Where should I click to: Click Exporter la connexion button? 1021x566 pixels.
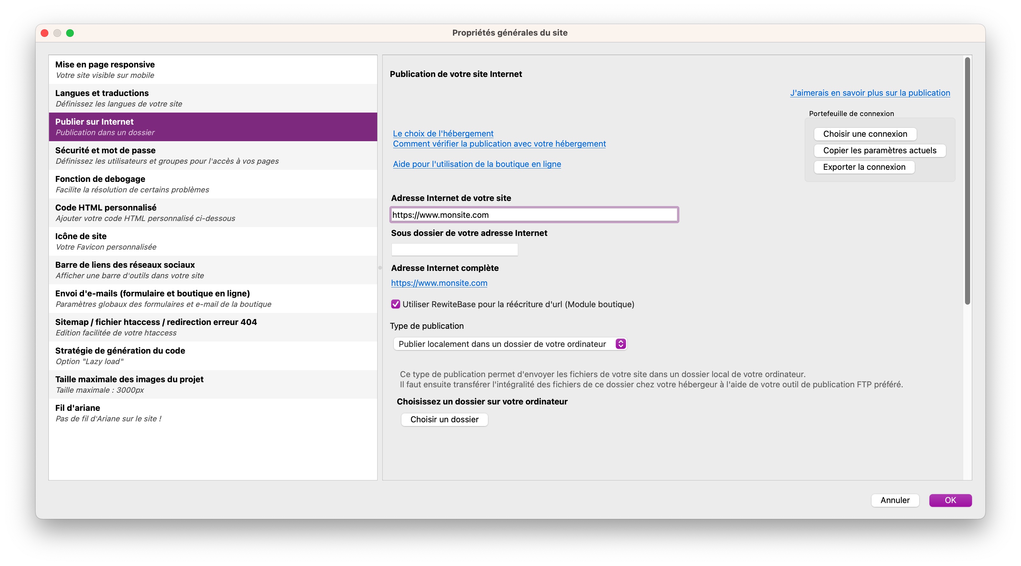pos(864,167)
